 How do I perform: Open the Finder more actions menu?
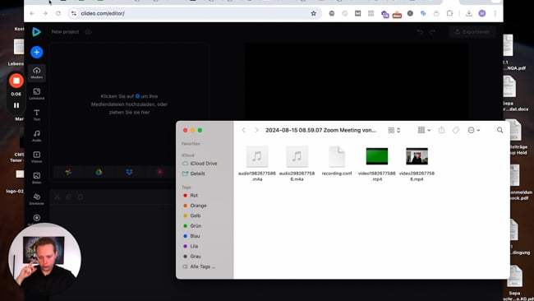click(474, 130)
